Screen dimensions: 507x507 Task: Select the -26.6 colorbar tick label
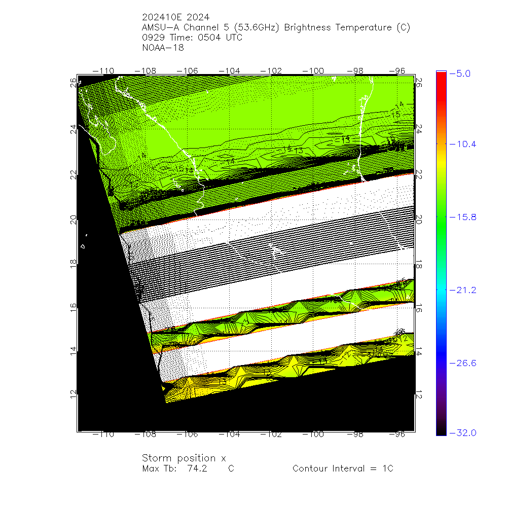[463, 363]
